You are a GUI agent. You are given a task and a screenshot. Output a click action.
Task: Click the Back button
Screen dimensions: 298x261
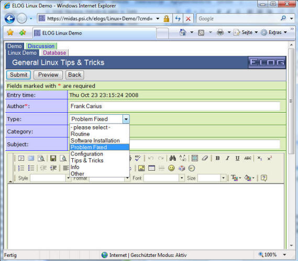75,75
